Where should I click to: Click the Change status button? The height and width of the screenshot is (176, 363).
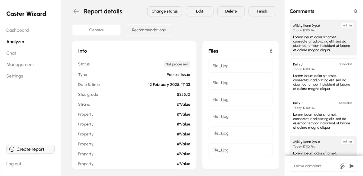click(165, 11)
